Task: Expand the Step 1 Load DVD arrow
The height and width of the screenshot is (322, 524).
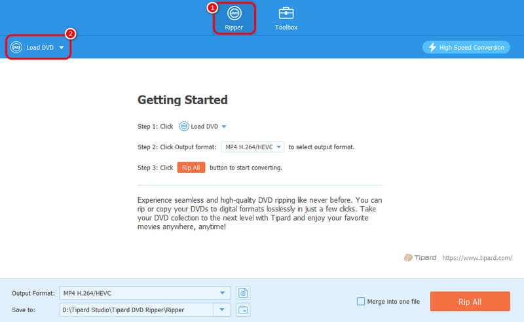Action: 224,126
